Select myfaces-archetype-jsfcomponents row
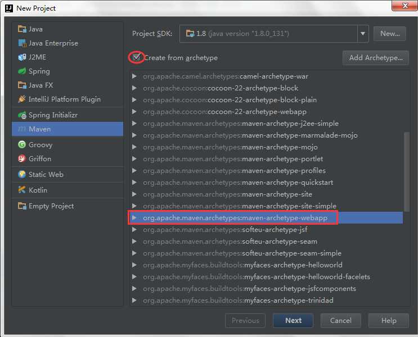This screenshot has height=337, width=418. (x=267, y=289)
